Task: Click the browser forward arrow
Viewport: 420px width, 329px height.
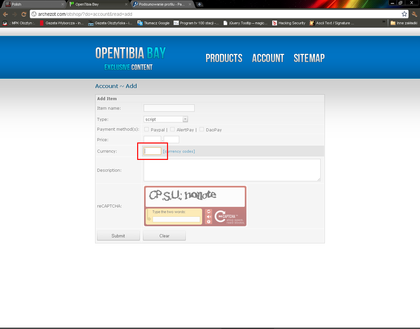Action: pyautogui.click(x=14, y=14)
